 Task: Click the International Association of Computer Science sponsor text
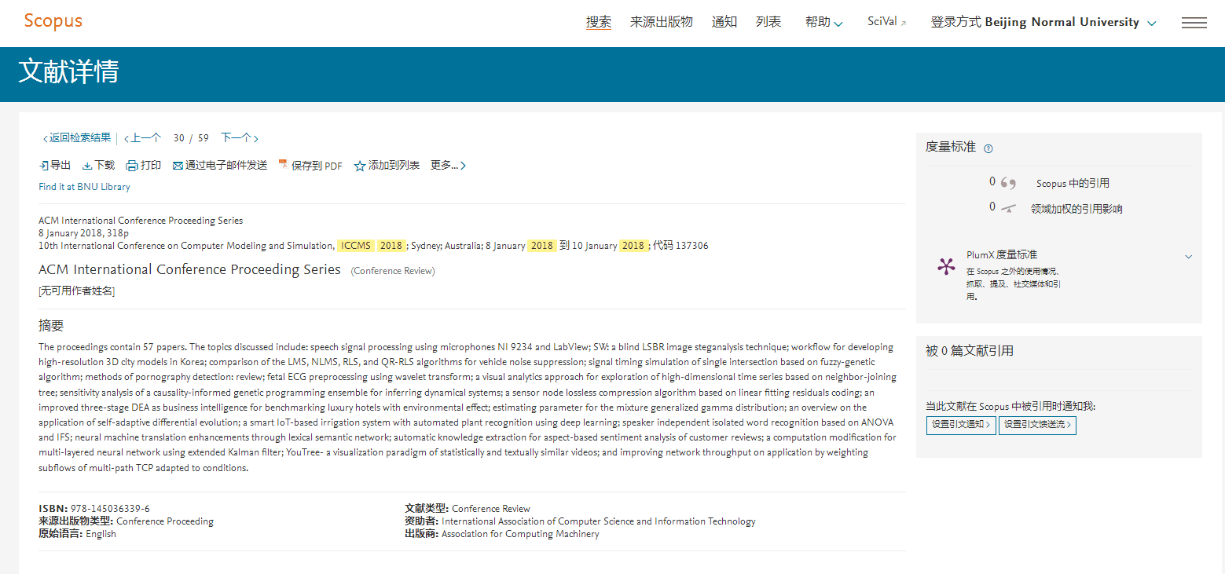click(599, 521)
